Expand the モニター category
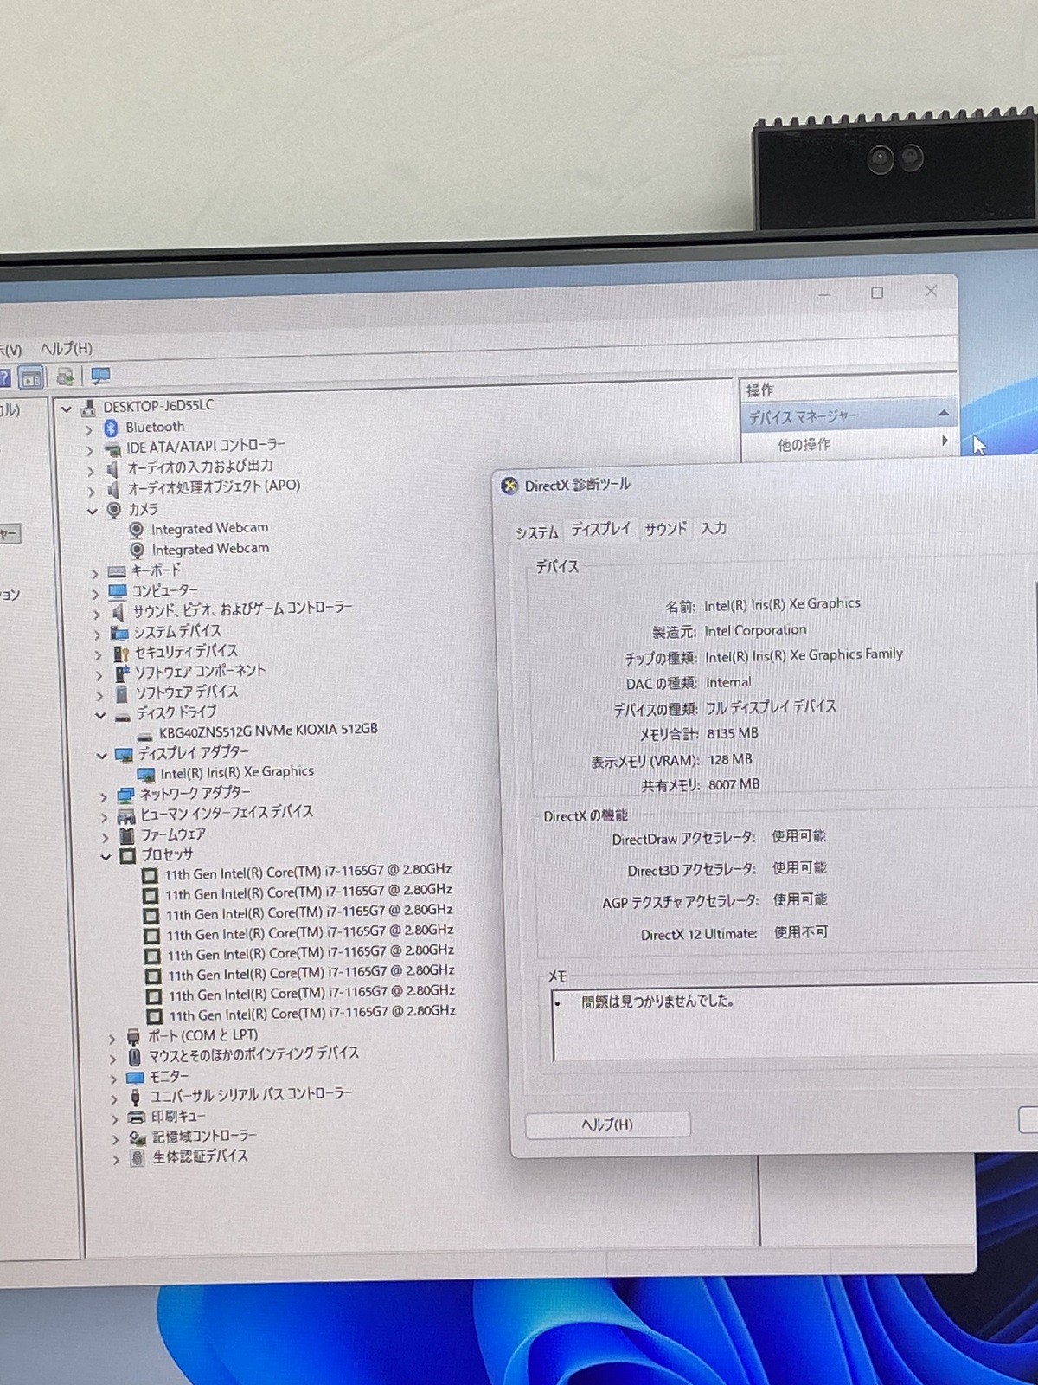Image resolution: width=1038 pixels, height=1385 pixels. [112, 1079]
